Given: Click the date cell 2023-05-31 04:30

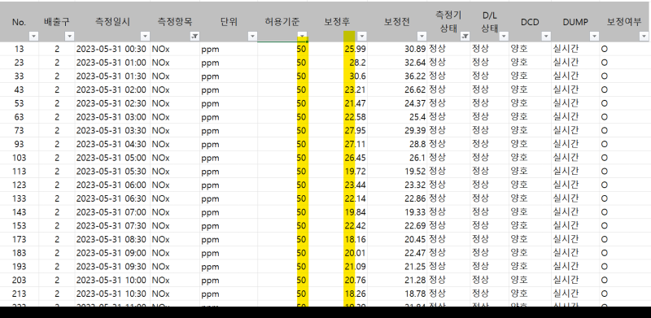Looking at the screenshot, I should click(x=112, y=144).
